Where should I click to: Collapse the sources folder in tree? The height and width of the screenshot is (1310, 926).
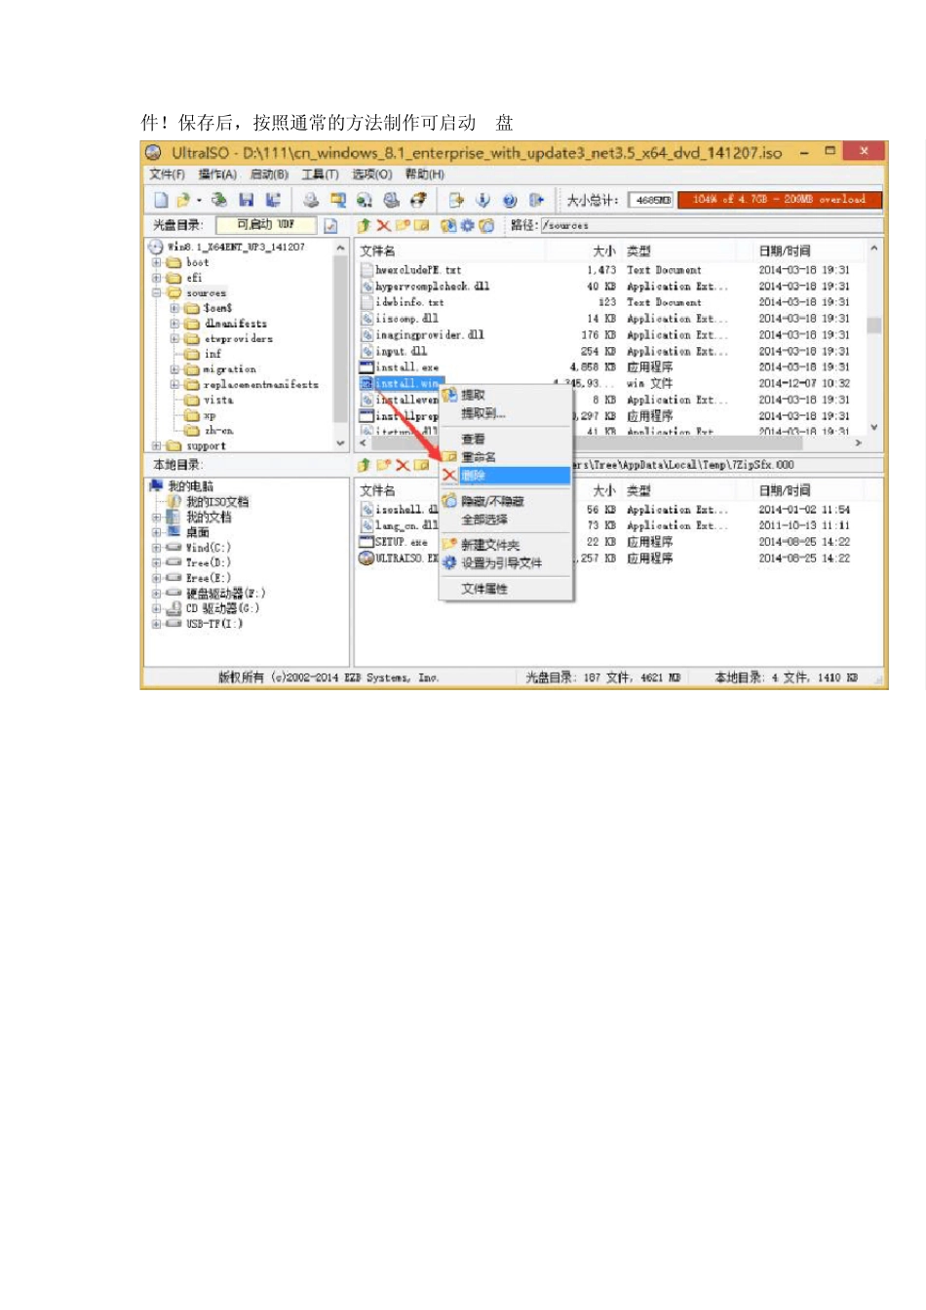(156, 292)
